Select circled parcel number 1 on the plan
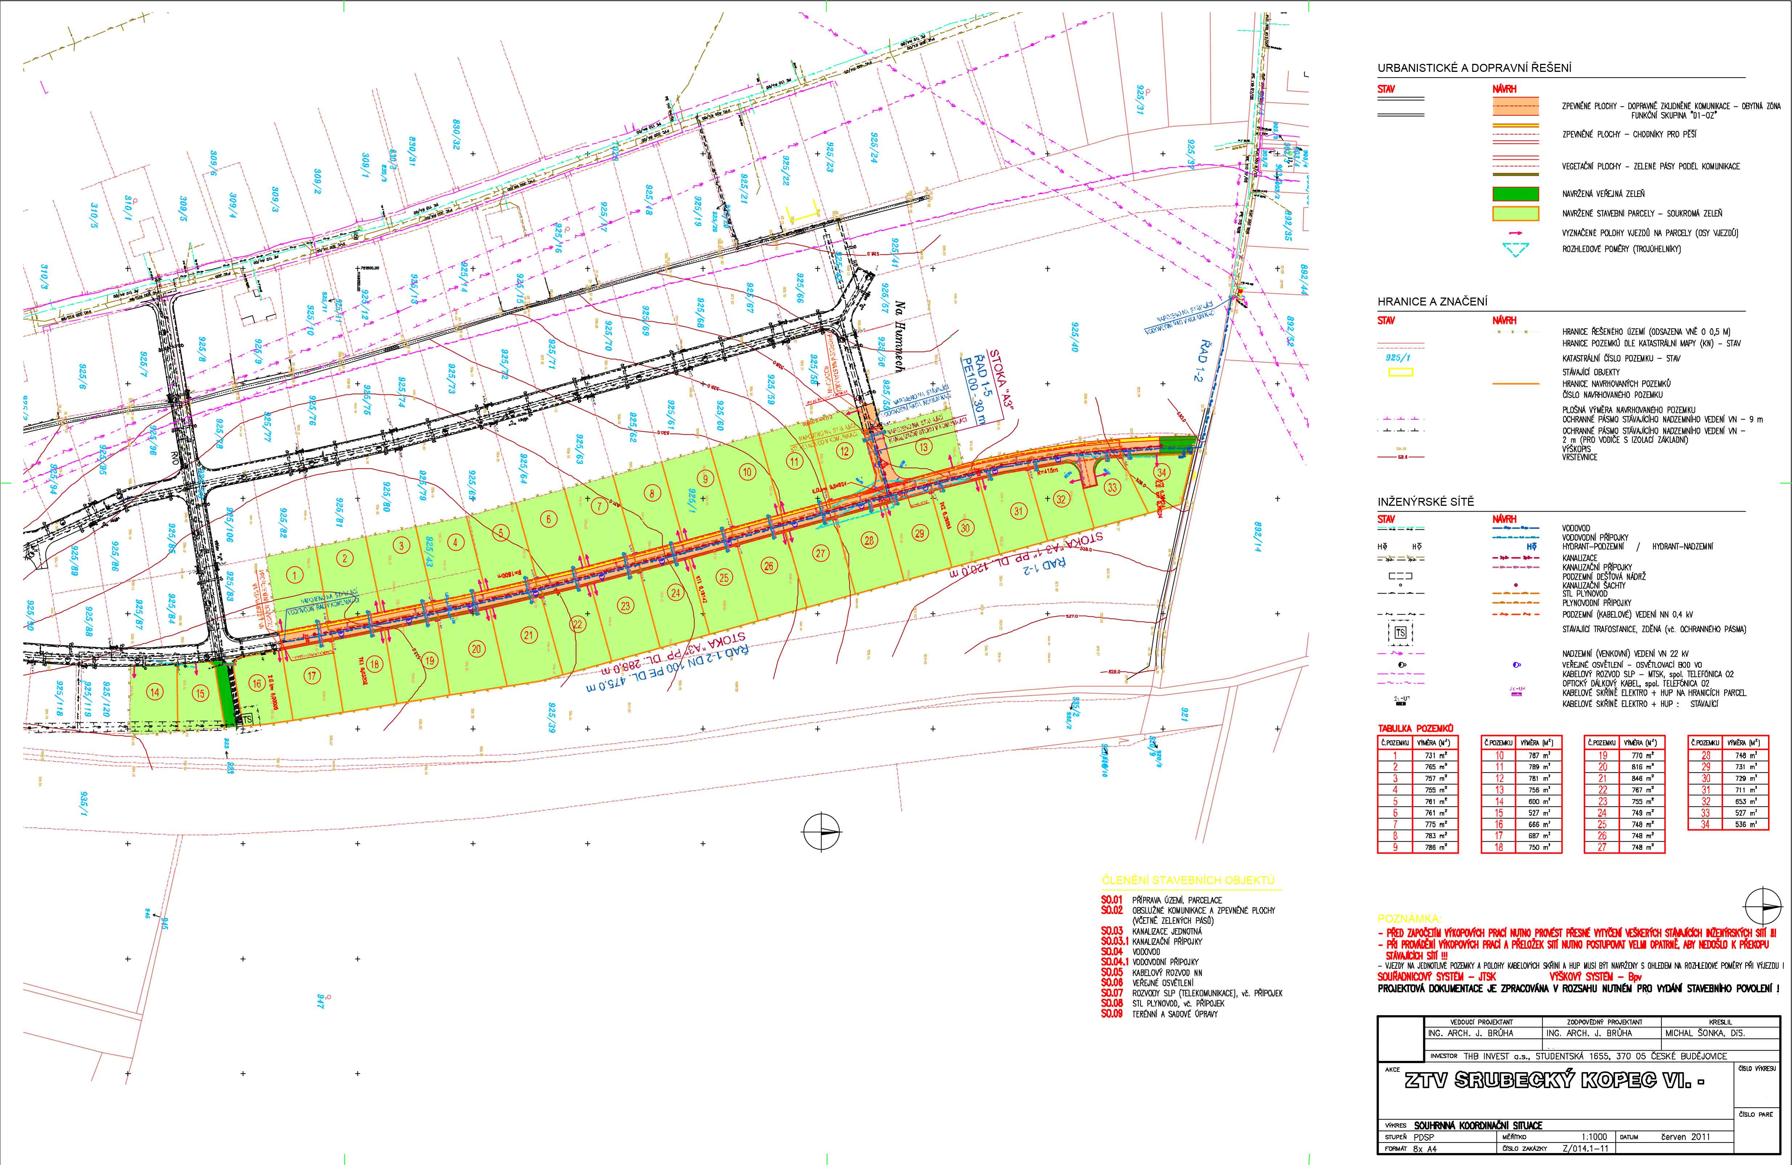This screenshot has width=1792, height=1165. (295, 575)
